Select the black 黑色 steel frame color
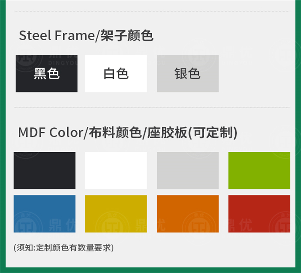Viewport: 301px width, 273px height. (47, 74)
